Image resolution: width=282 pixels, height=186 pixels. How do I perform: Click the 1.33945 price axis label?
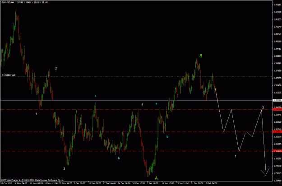click(277, 115)
